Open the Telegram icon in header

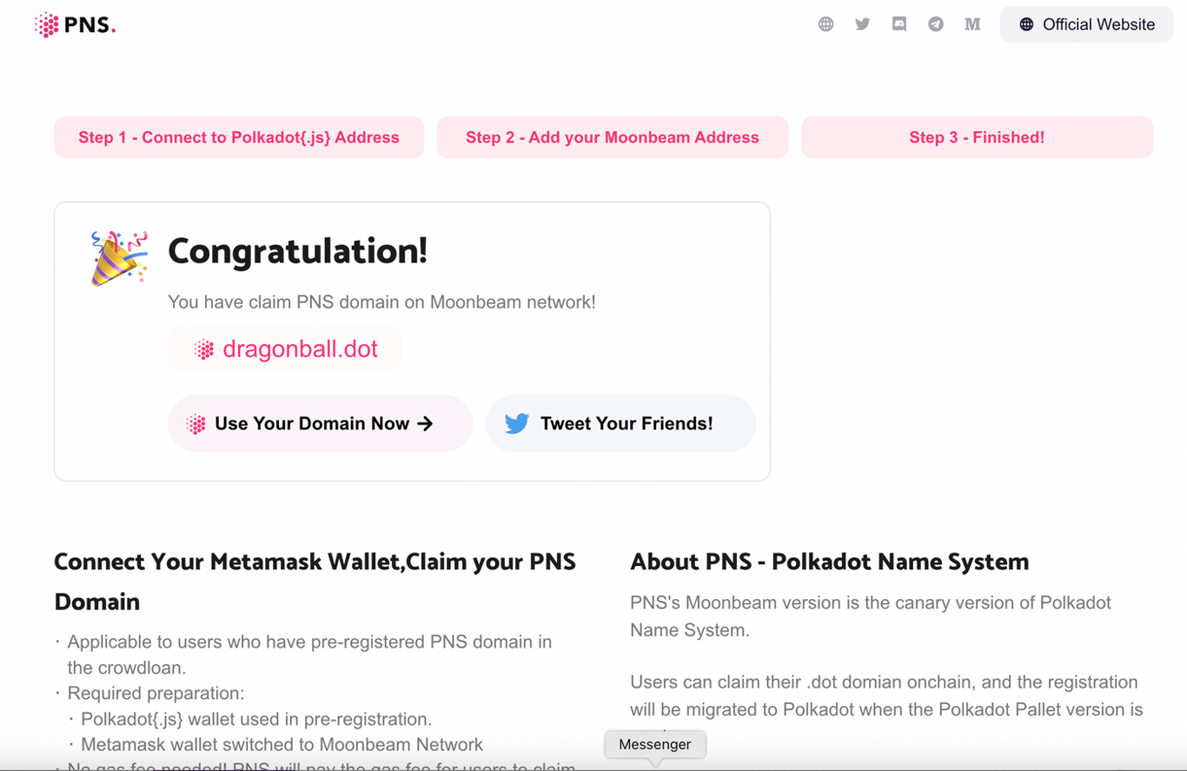pyautogui.click(x=936, y=24)
